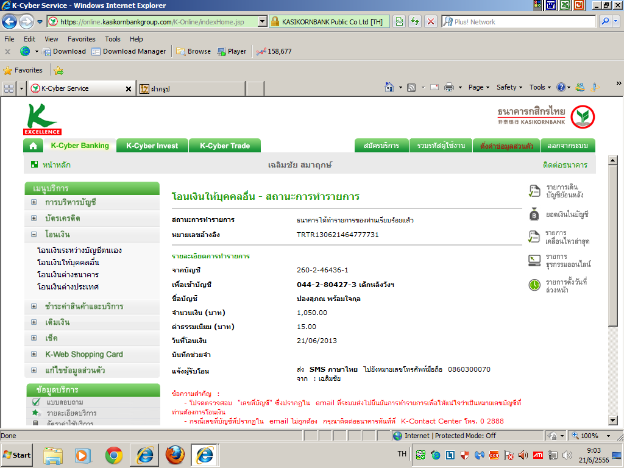Open the File menu

9,39
